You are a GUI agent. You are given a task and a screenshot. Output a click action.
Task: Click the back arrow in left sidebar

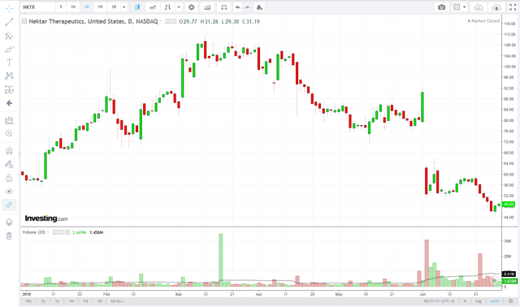coord(9,103)
